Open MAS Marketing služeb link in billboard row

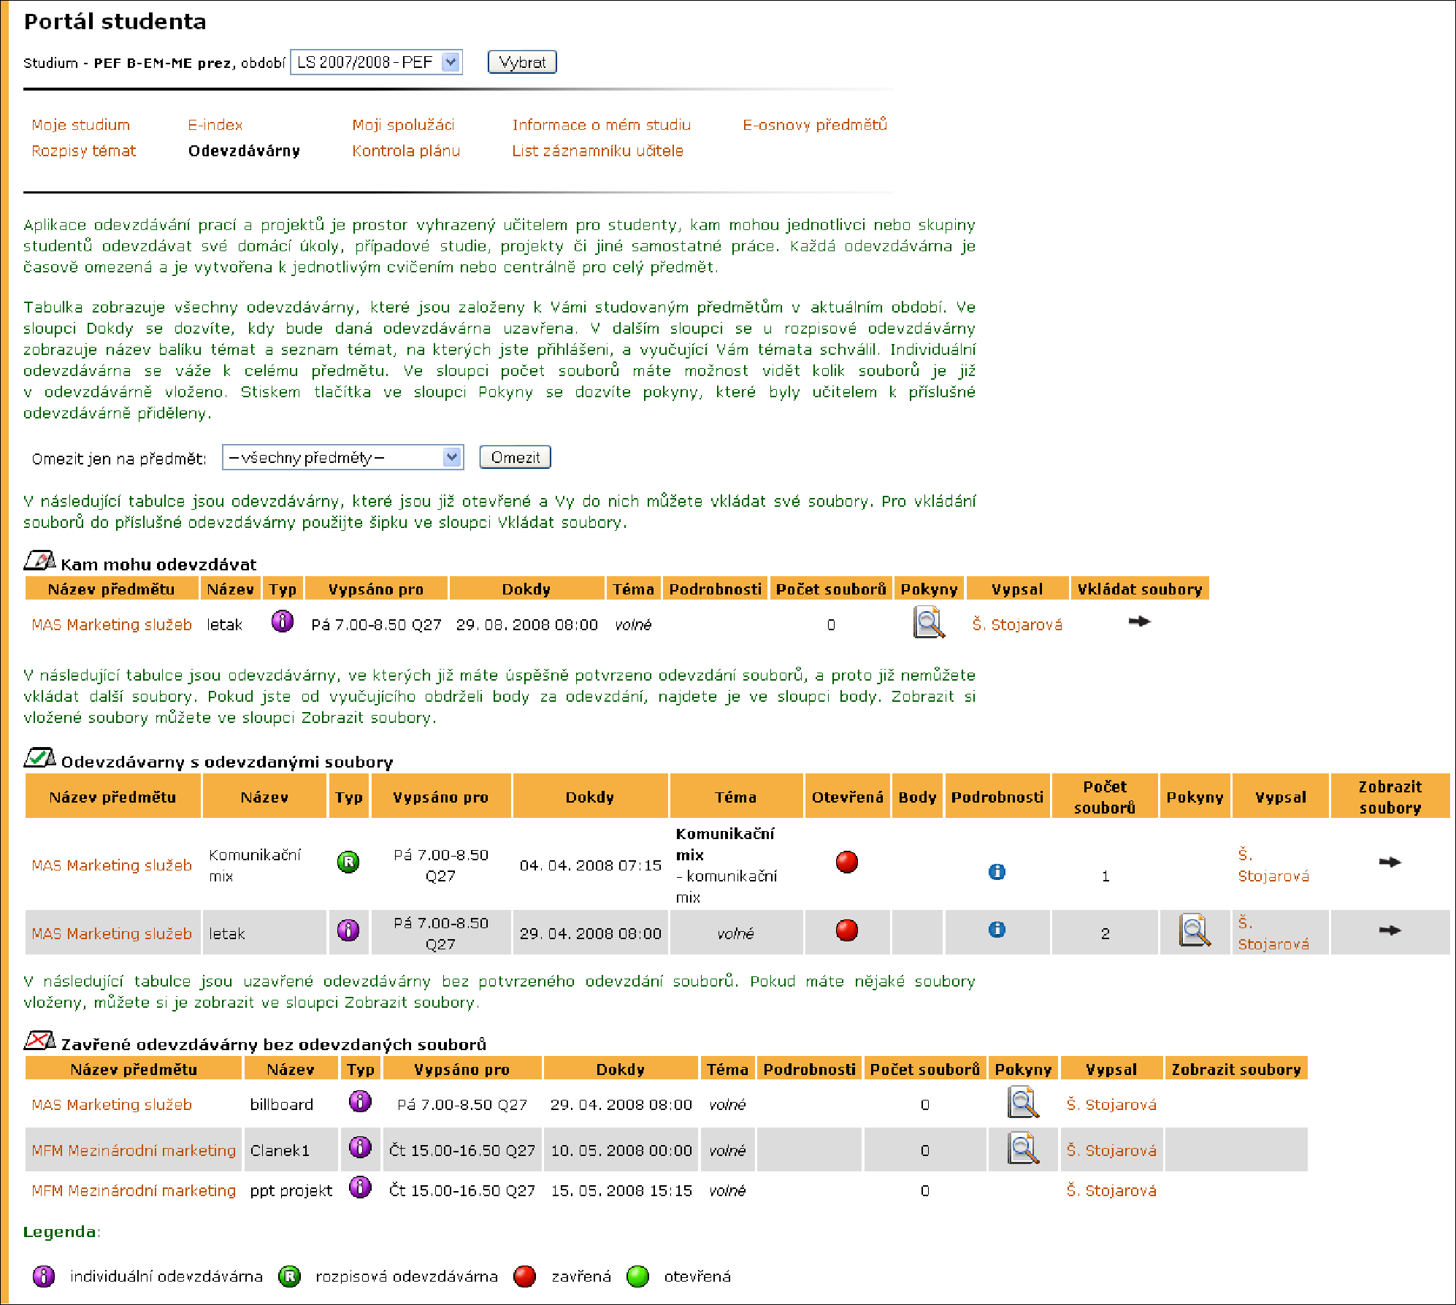pyautogui.click(x=112, y=1105)
